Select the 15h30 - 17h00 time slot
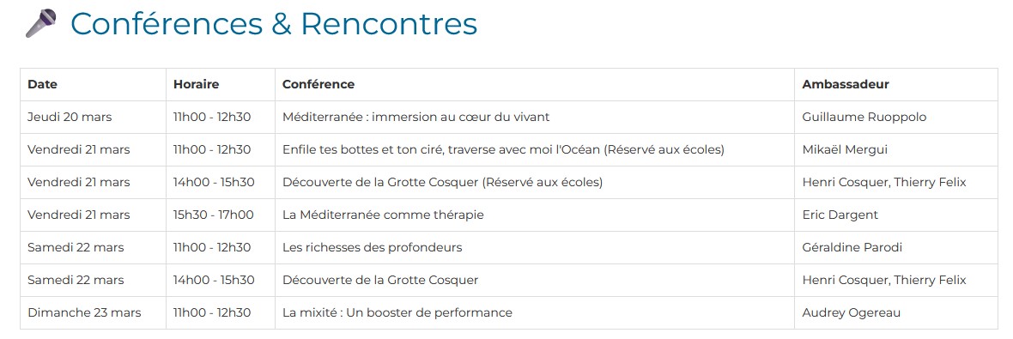Image resolution: width=1013 pixels, height=339 pixels. (x=213, y=215)
